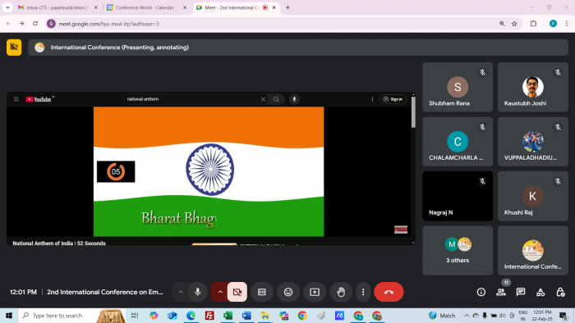The height and width of the screenshot is (323, 575).
Task: Open the Host controls lock icon
Action: [560, 292]
